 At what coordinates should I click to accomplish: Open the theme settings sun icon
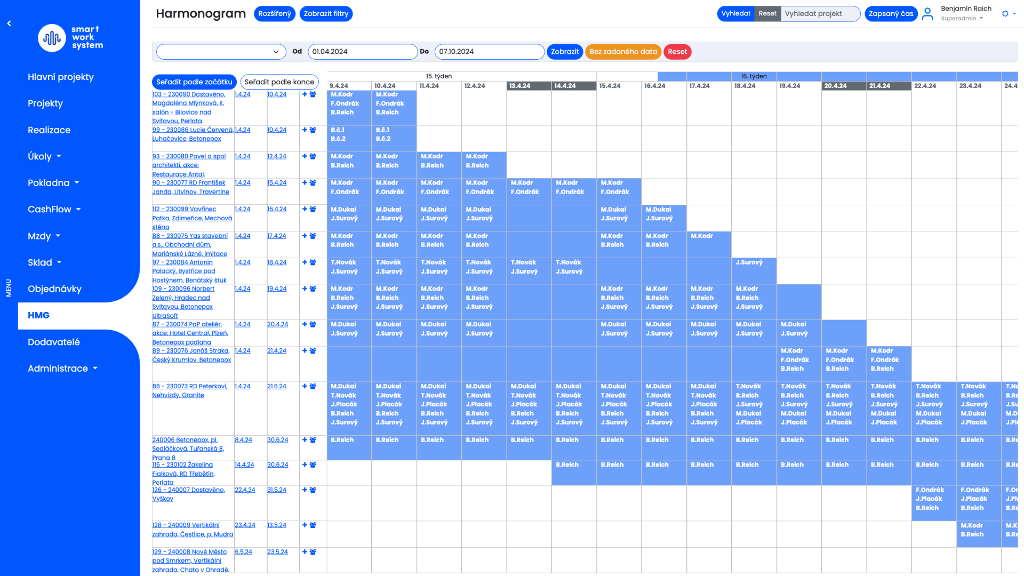[1005, 14]
